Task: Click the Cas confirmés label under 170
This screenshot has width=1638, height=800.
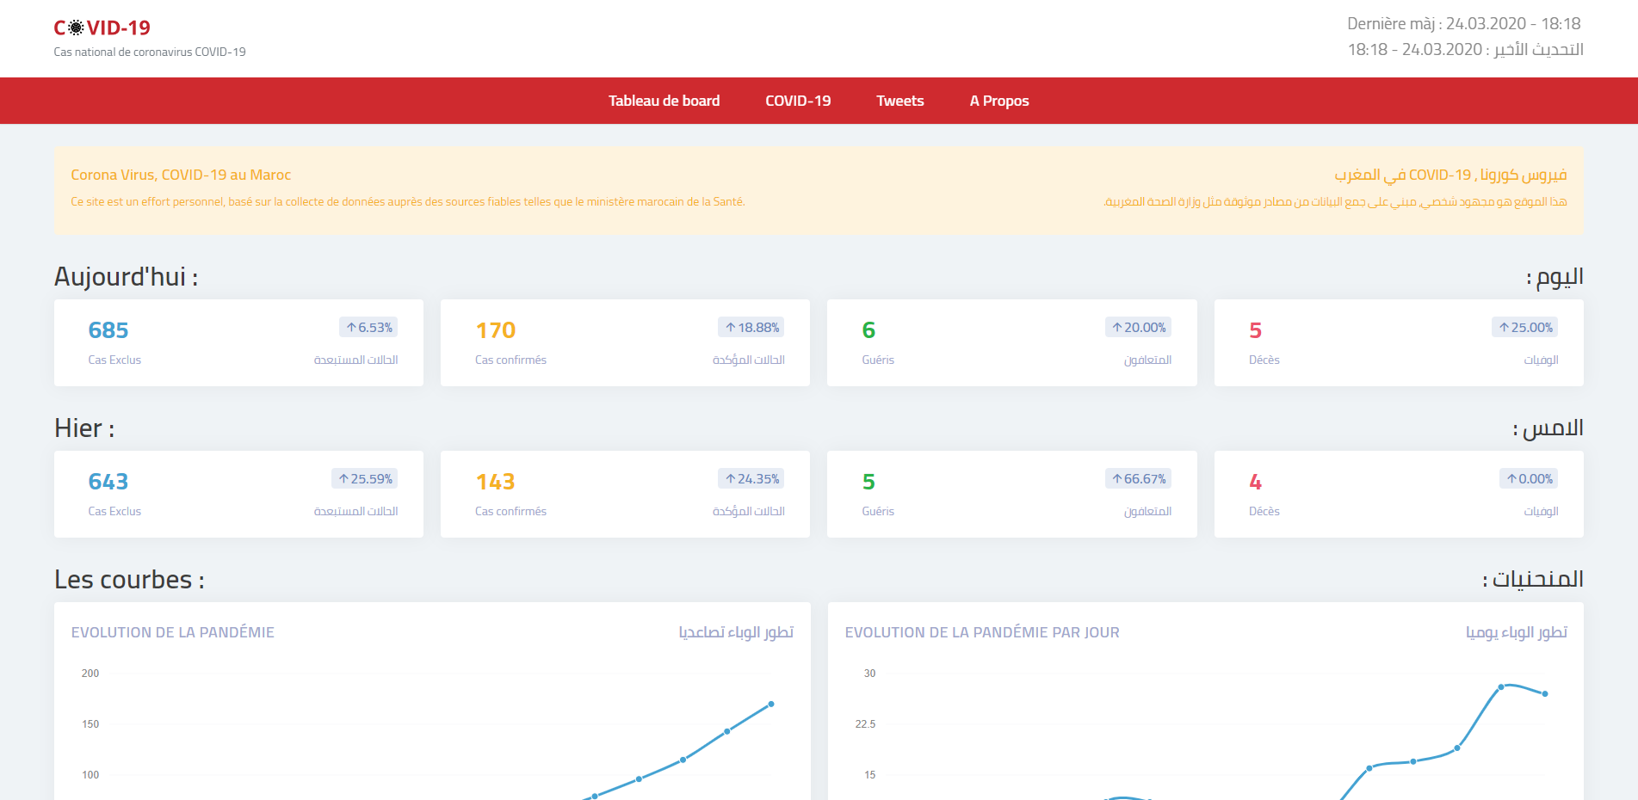Action: 510,360
